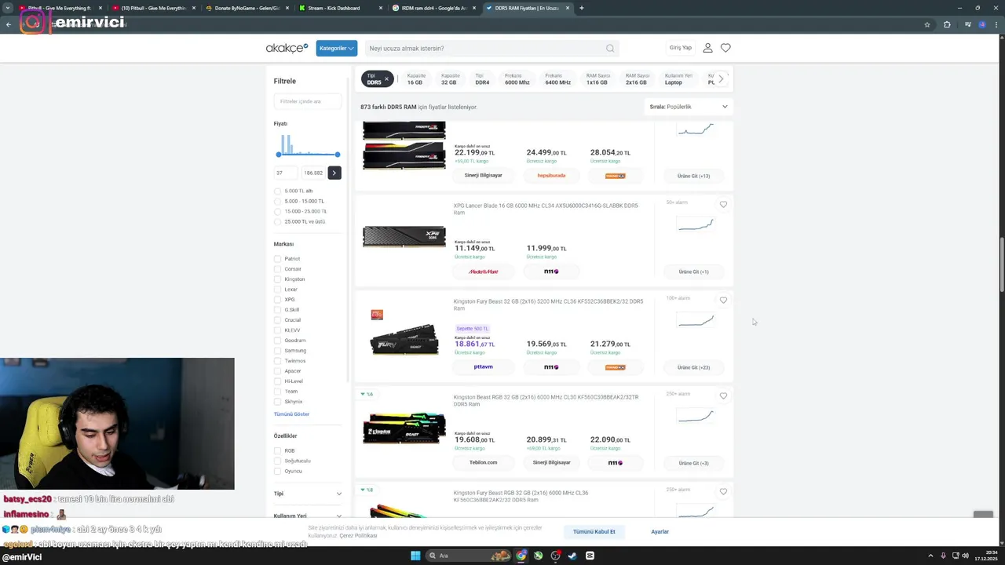
Task: Favorite Kingston Fury Beast 5200 MHz product
Action: pos(724,300)
